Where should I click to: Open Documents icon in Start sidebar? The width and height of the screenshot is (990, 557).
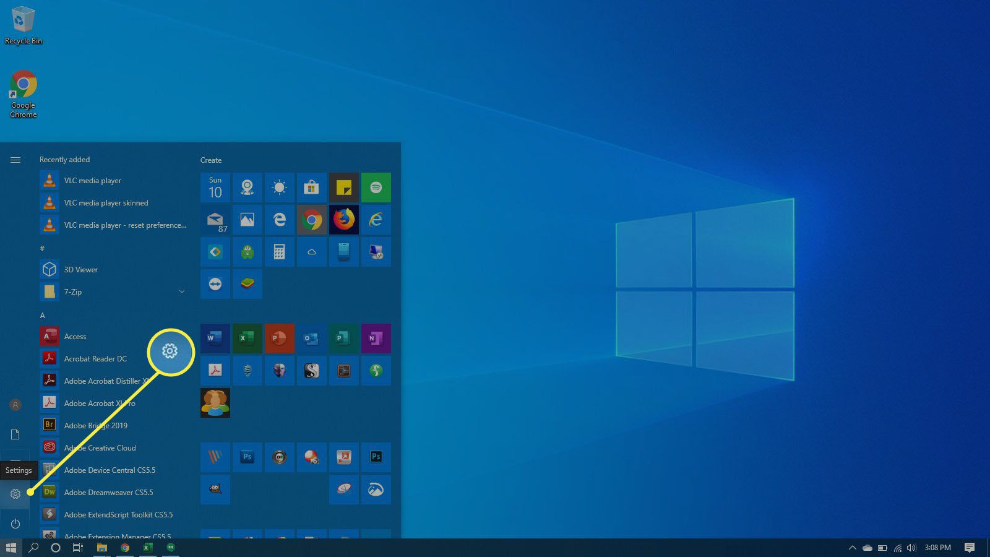[x=15, y=434]
